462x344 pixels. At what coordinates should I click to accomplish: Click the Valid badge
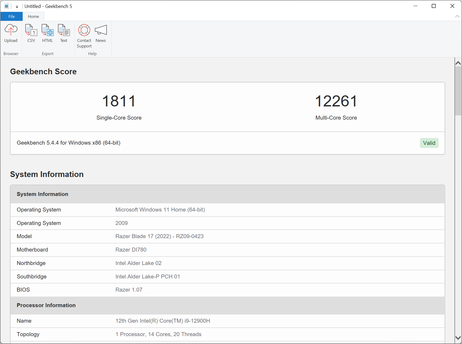click(429, 143)
